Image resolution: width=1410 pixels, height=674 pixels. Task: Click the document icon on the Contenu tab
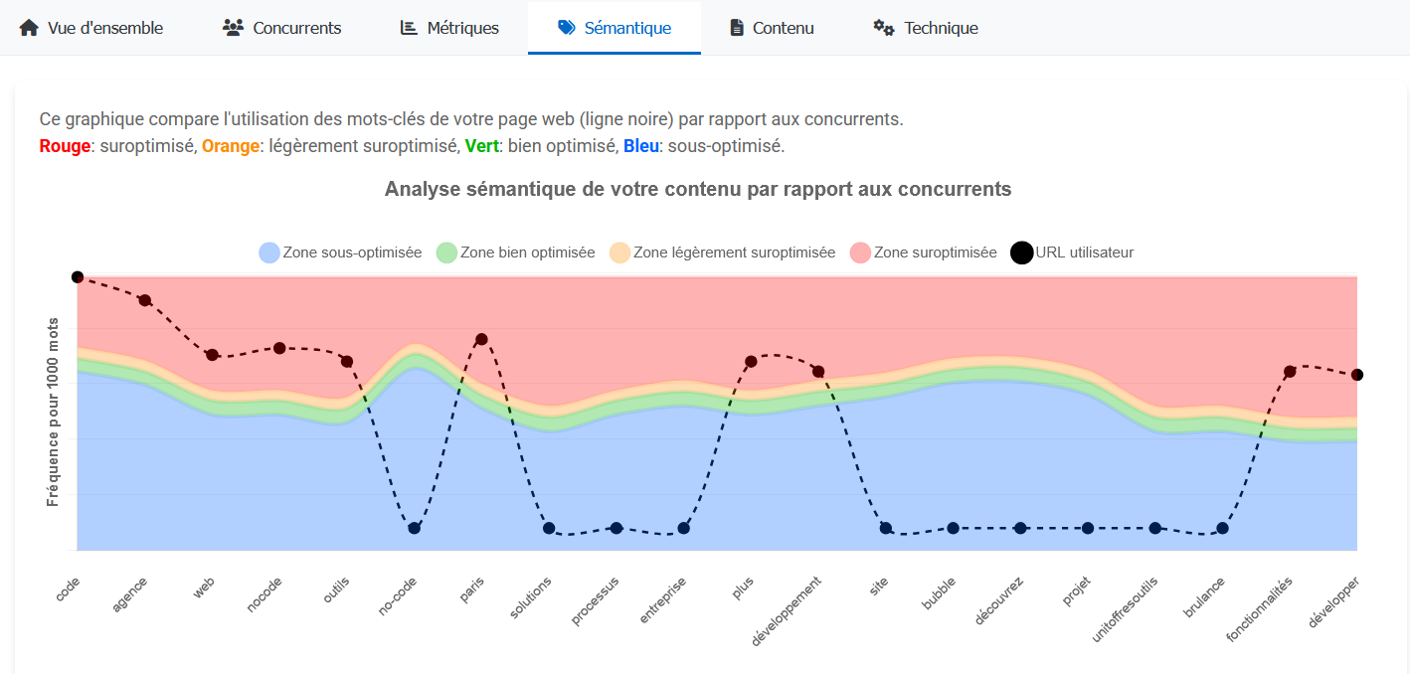tap(735, 28)
